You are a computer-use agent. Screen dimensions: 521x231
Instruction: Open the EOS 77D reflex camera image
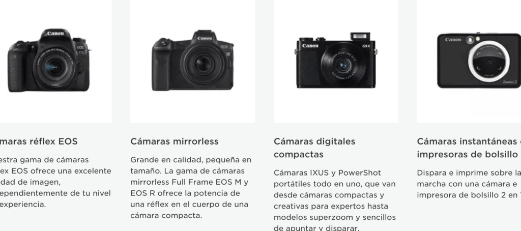pos(49,60)
